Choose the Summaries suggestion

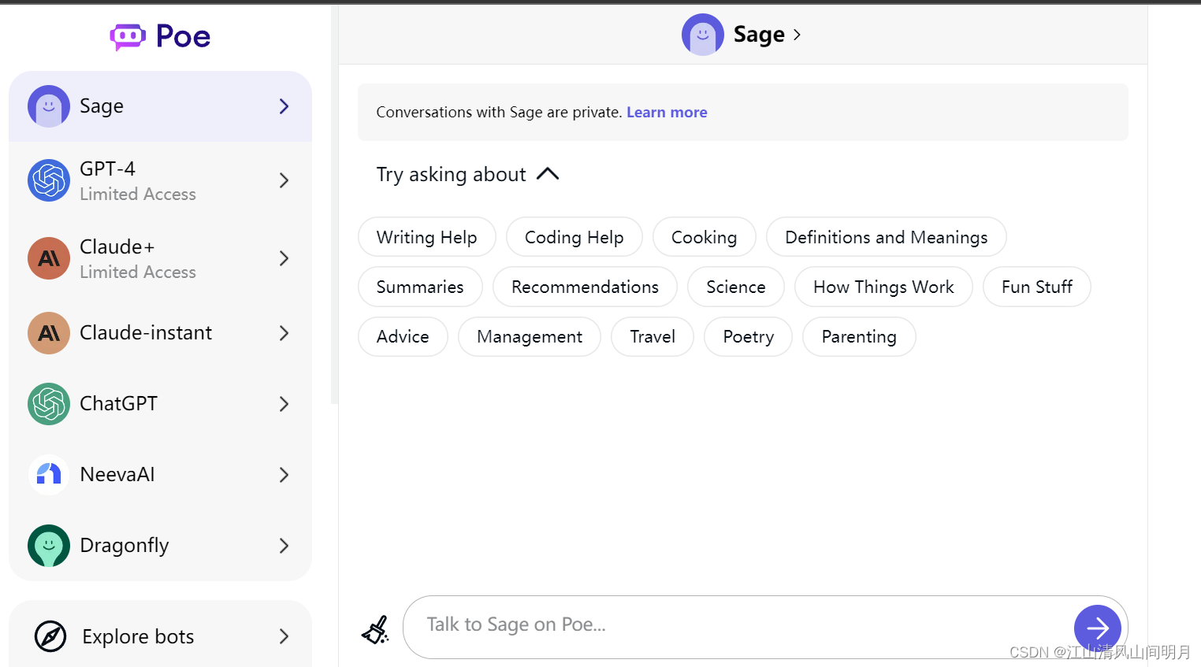[420, 287]
